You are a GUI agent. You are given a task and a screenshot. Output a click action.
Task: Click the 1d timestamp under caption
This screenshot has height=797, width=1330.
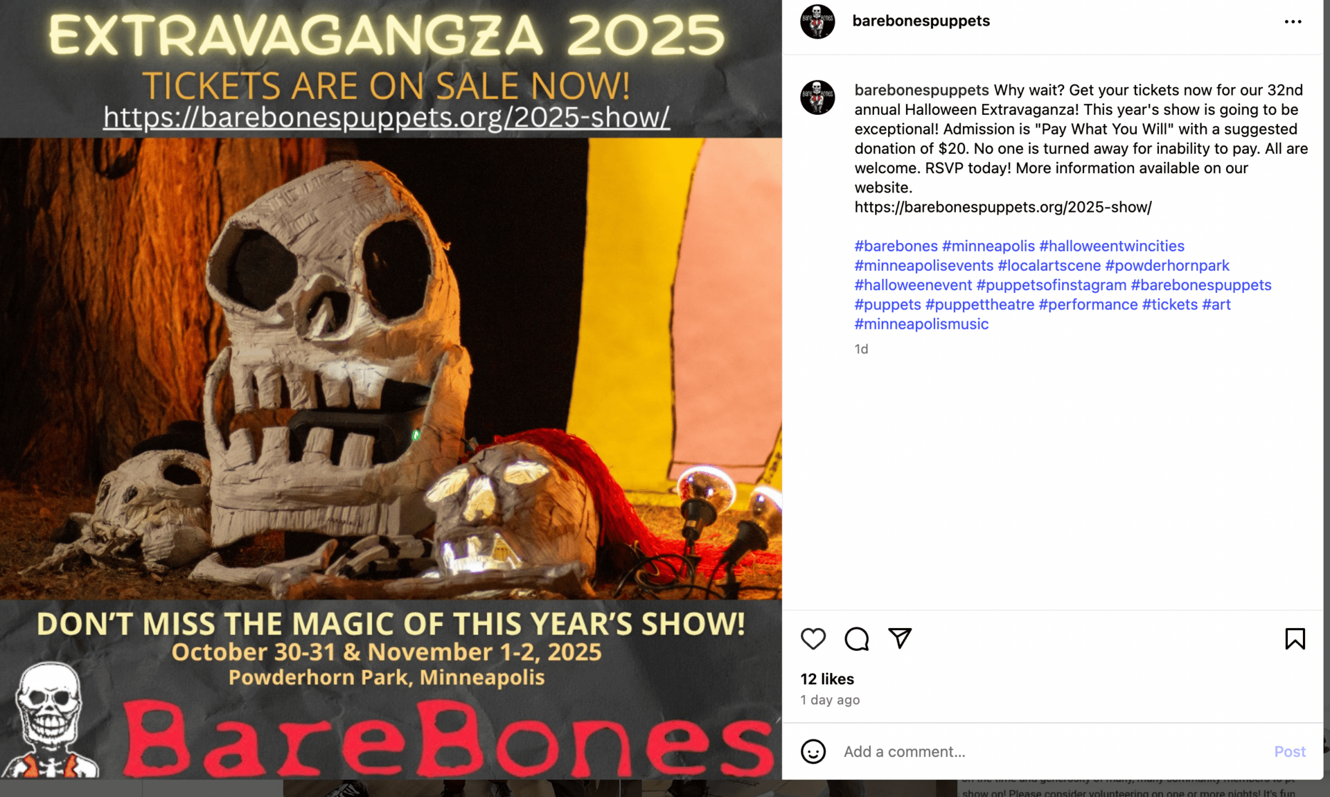click(x=861, y=349)
